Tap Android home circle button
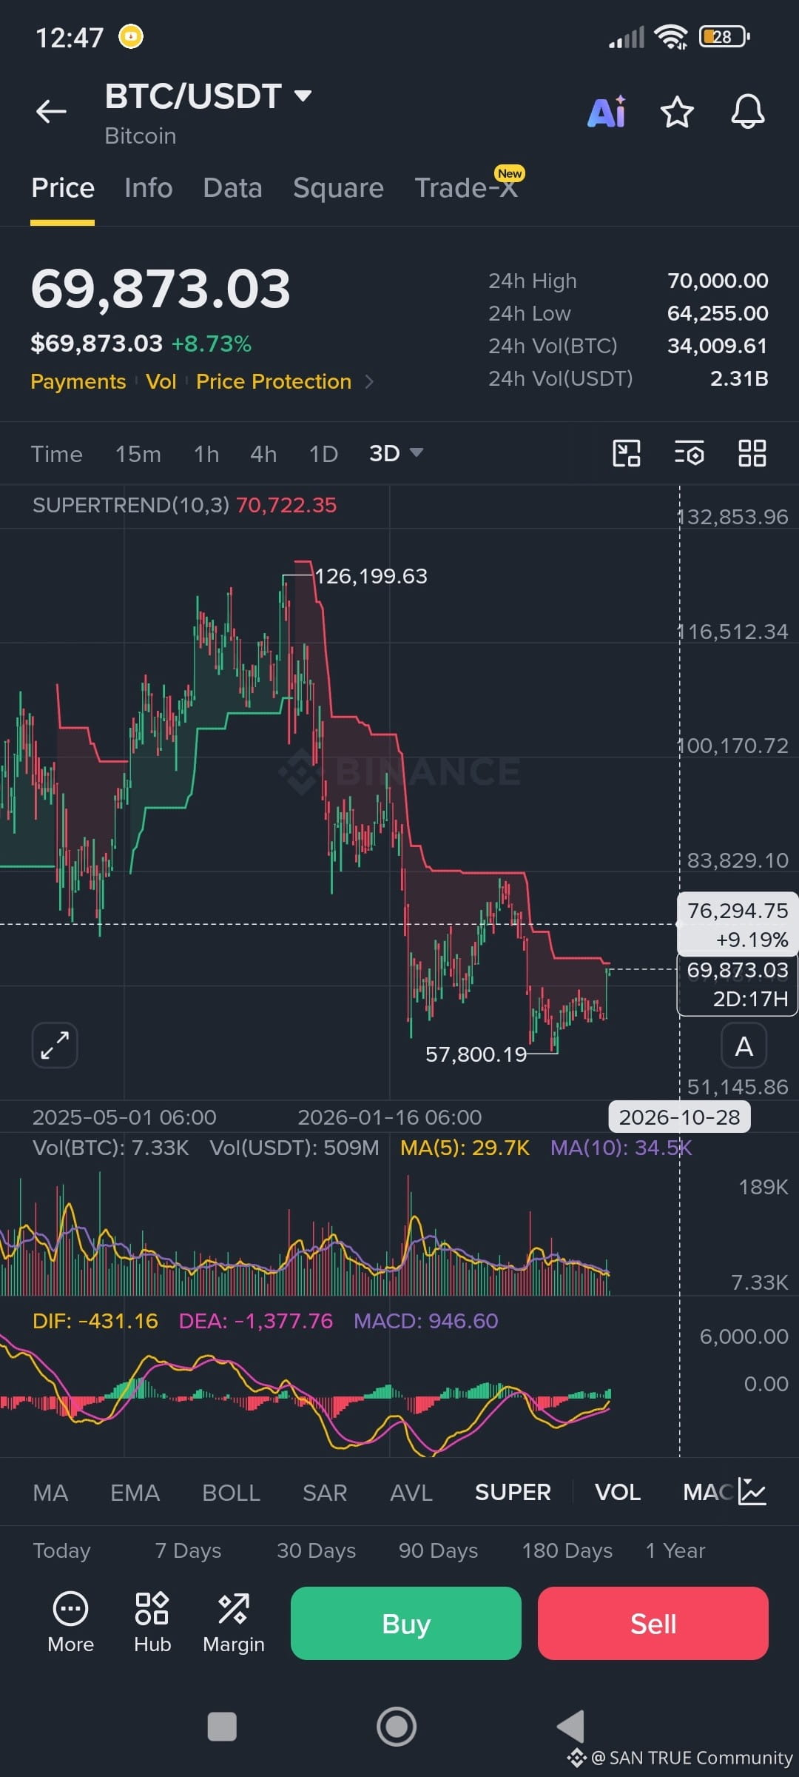 pyautogui.click(x=397, y=1727)
